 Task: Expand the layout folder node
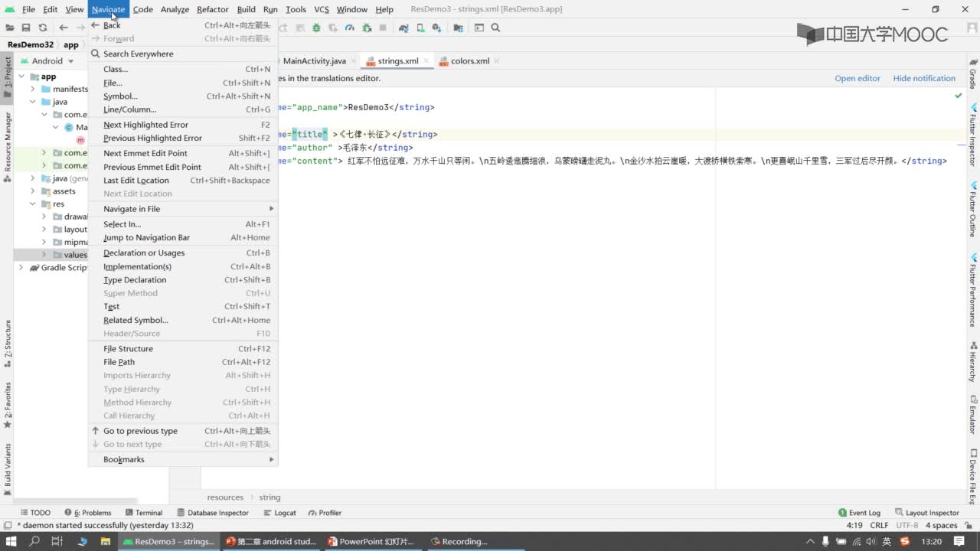pyautogui.click(x=44, y=230)
